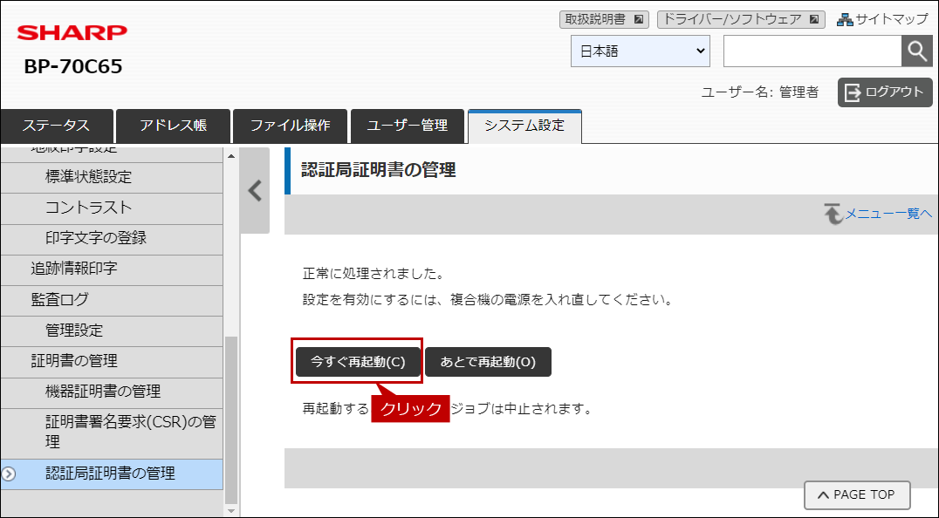This screenshot has height=518, width=939.
Task: Log out with the ログアウト button
Action: (x=885, y=92)
